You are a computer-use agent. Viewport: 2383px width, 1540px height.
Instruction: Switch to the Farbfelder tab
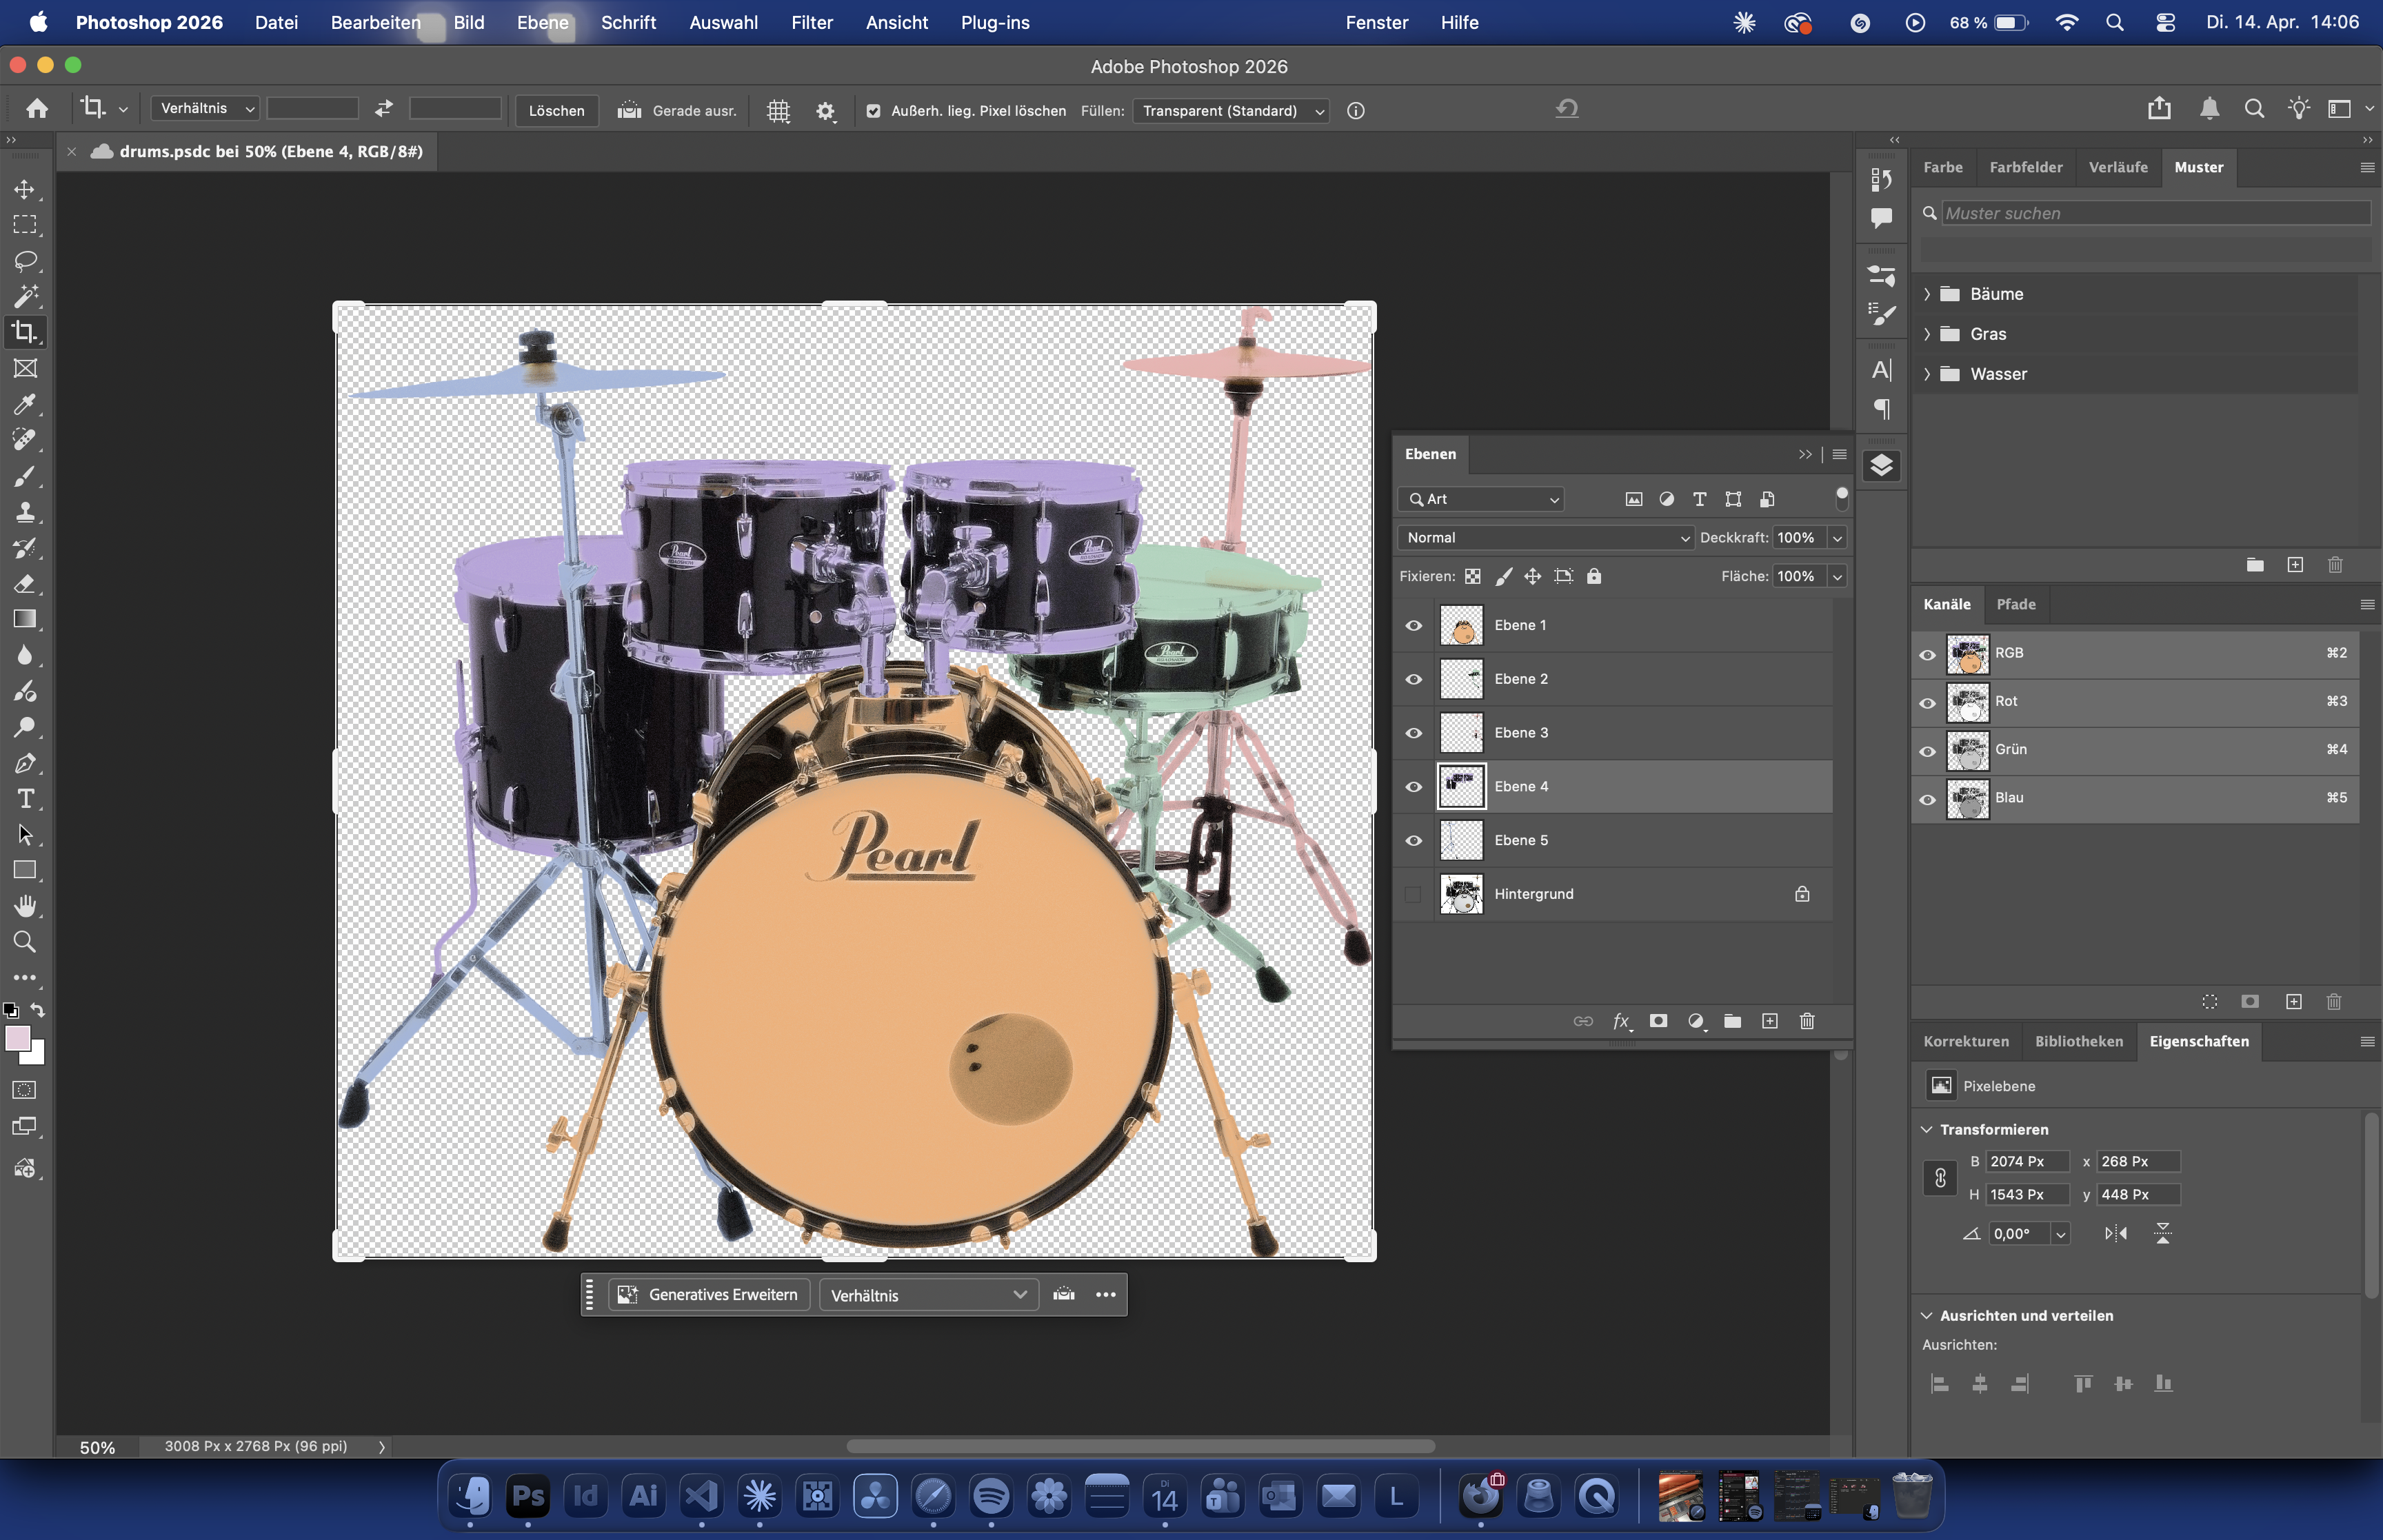click(x=2026, y=168)
